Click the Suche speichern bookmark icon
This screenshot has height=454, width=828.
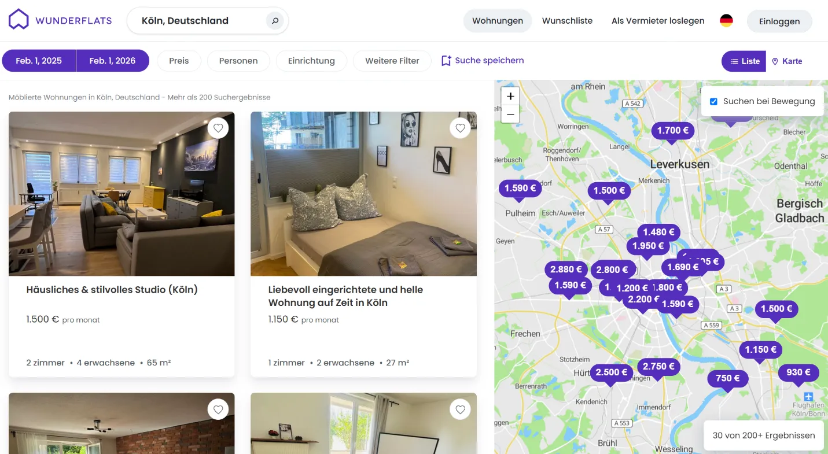pyautogui.click(x=446, y=61)
